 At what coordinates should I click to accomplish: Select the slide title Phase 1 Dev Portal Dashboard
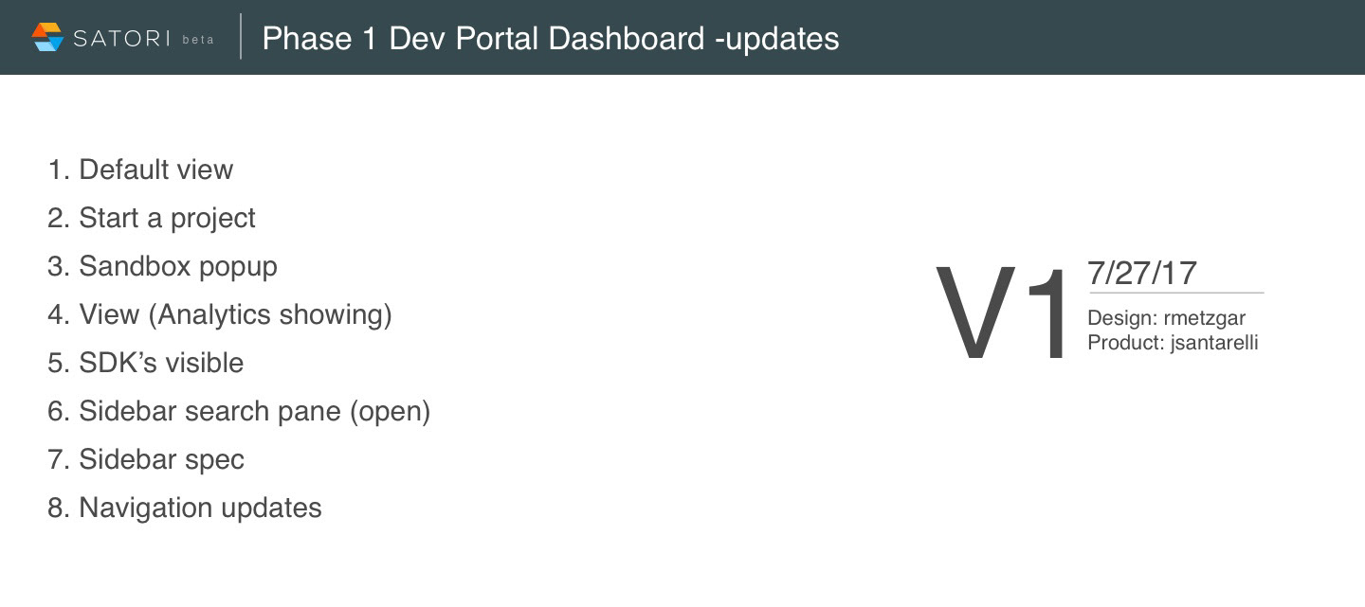483,38
